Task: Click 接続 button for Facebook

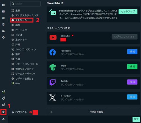Action: (x=132, y=52)
